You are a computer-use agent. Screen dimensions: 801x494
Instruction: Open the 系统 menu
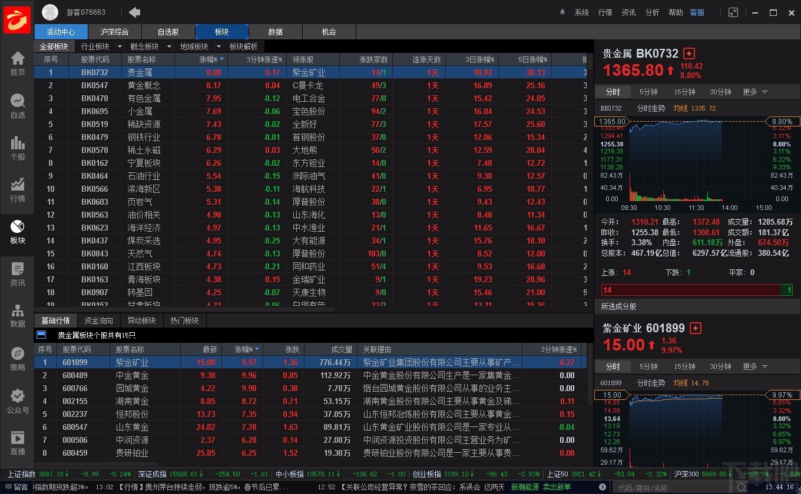click(582, 12)
